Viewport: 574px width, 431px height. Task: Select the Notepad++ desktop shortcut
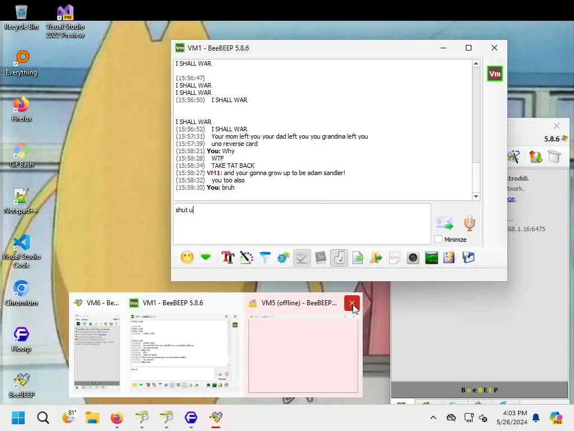21,201
